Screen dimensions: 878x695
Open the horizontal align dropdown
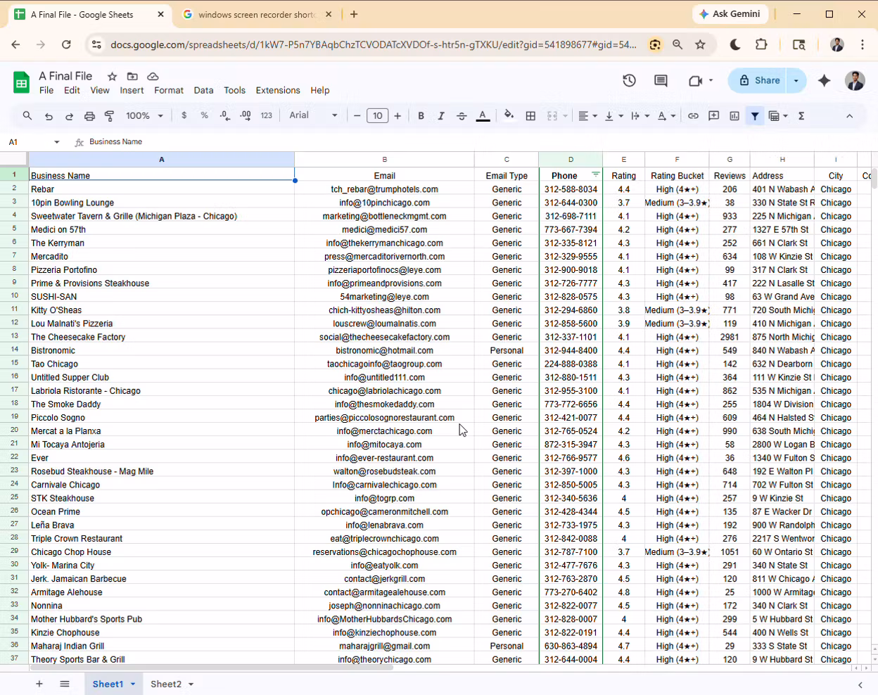pos(587,116)
